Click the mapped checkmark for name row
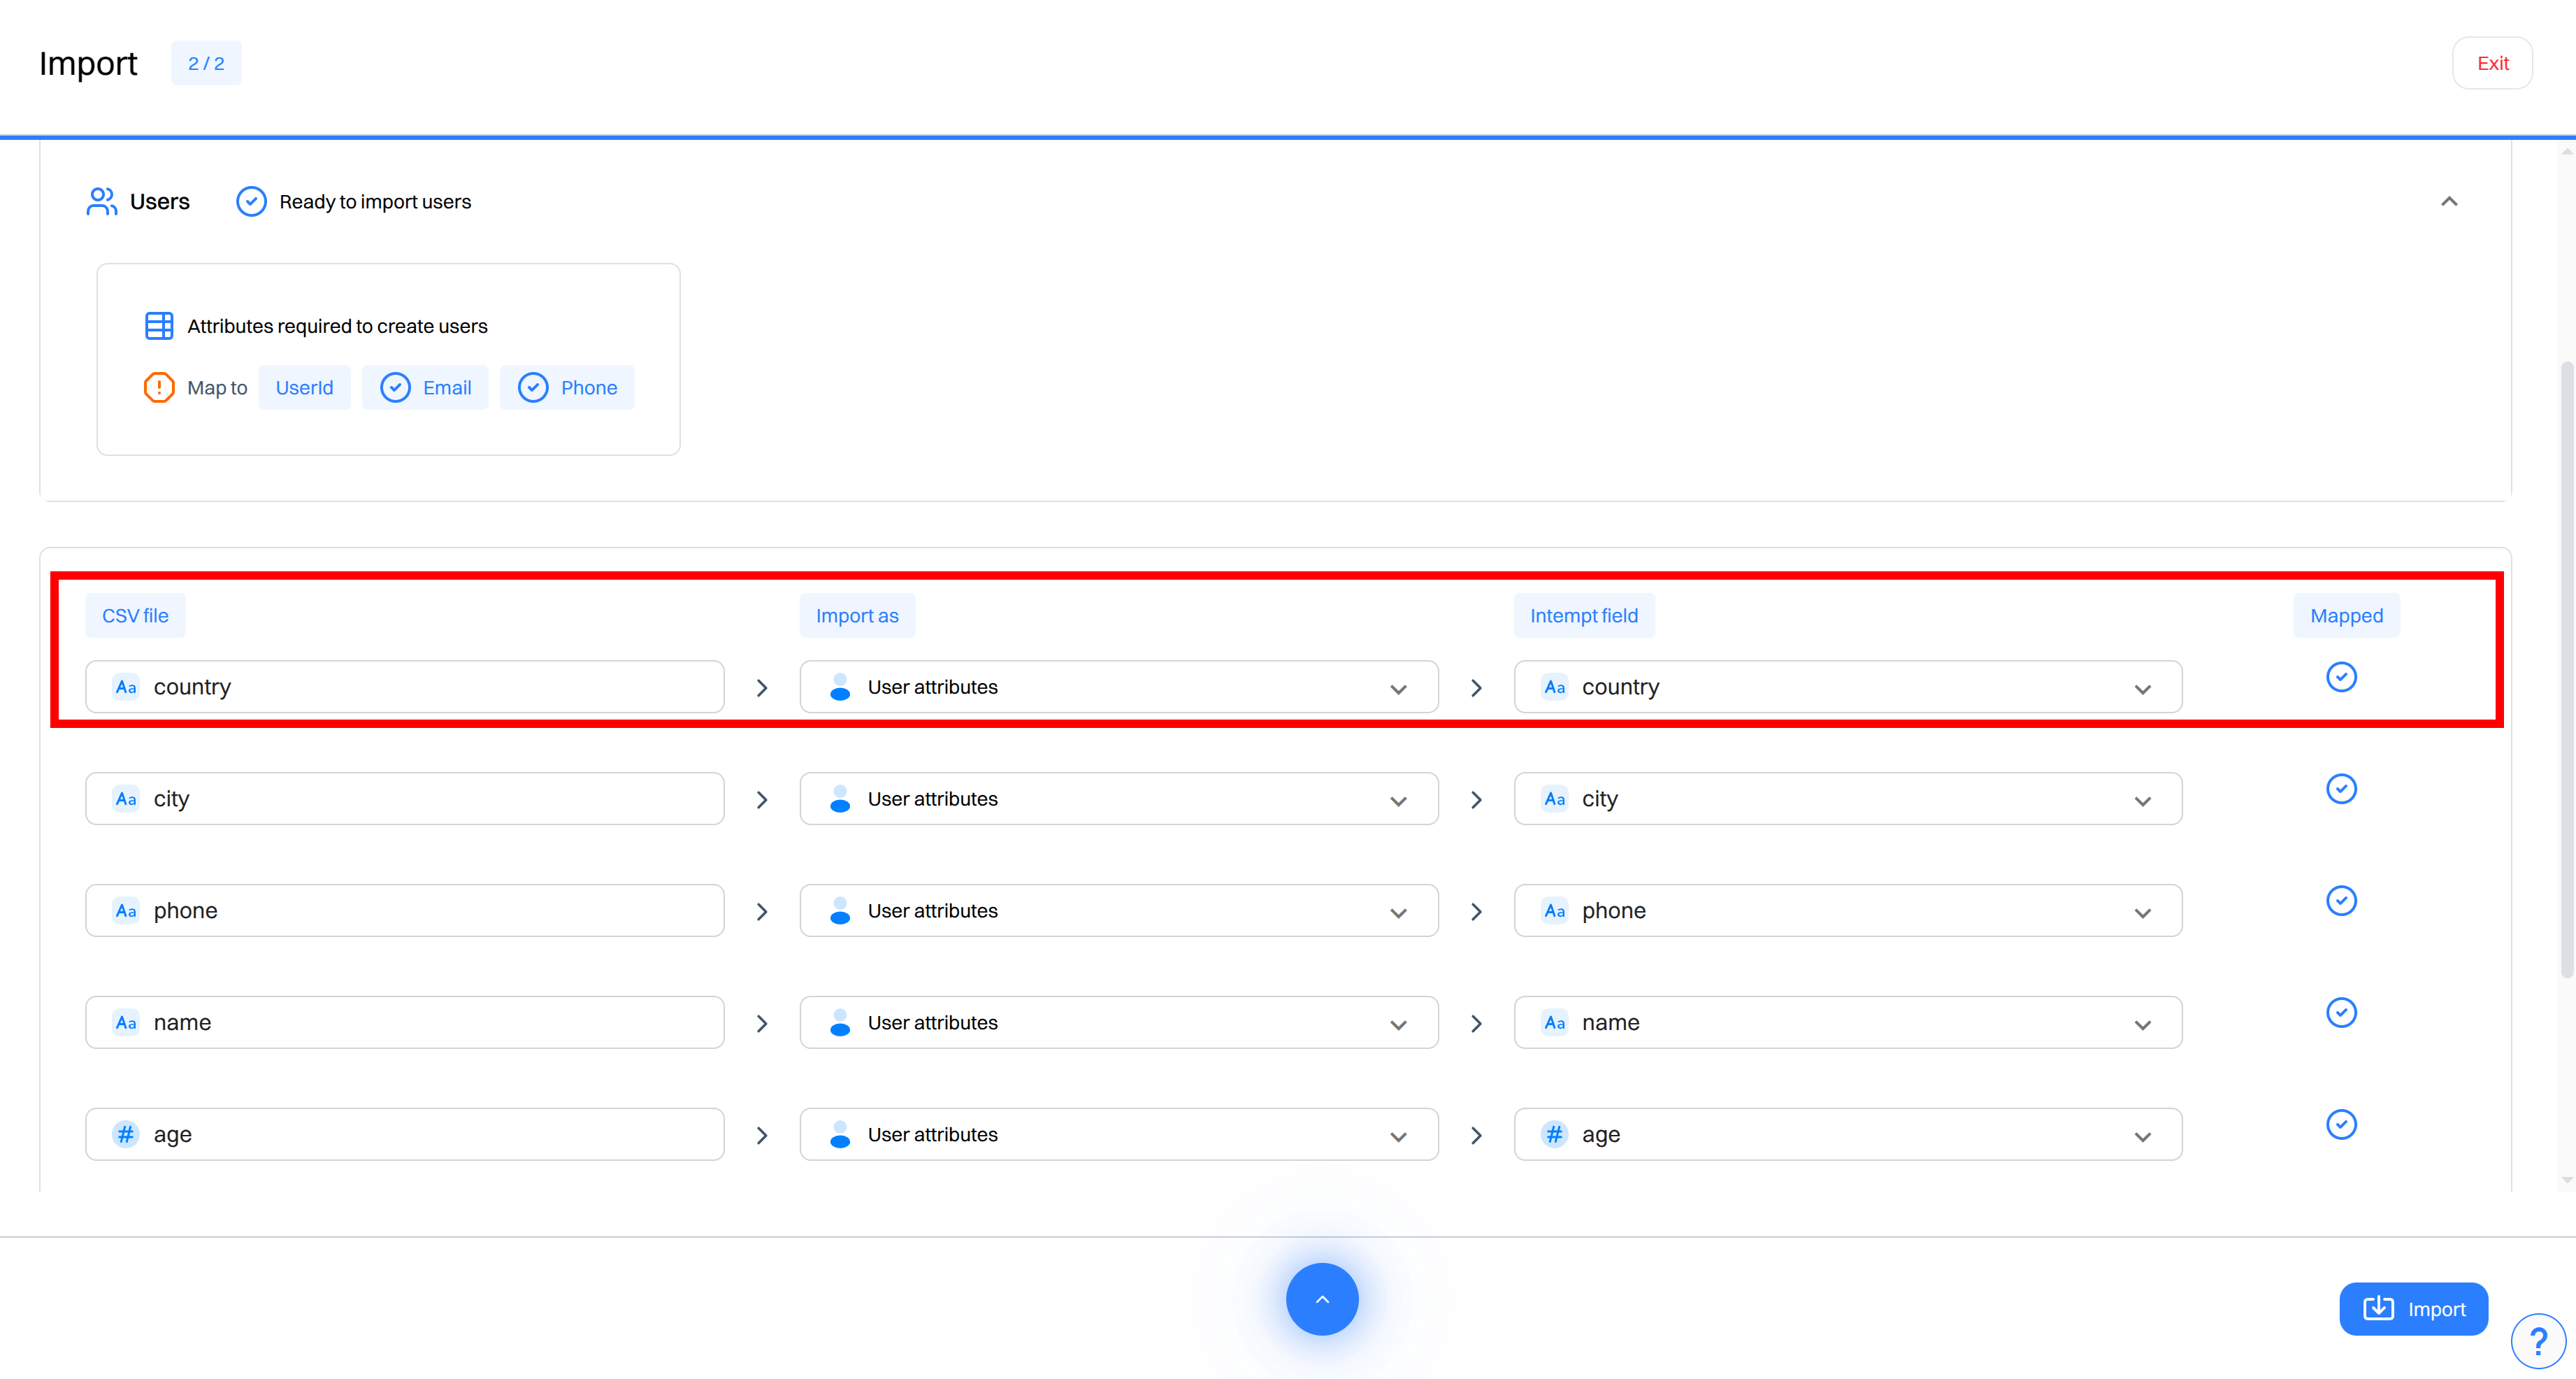Viewport: 2576px width, 1379px height. click(2341, 1013)
